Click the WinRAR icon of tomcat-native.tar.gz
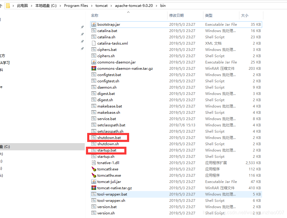 point(94,188)
